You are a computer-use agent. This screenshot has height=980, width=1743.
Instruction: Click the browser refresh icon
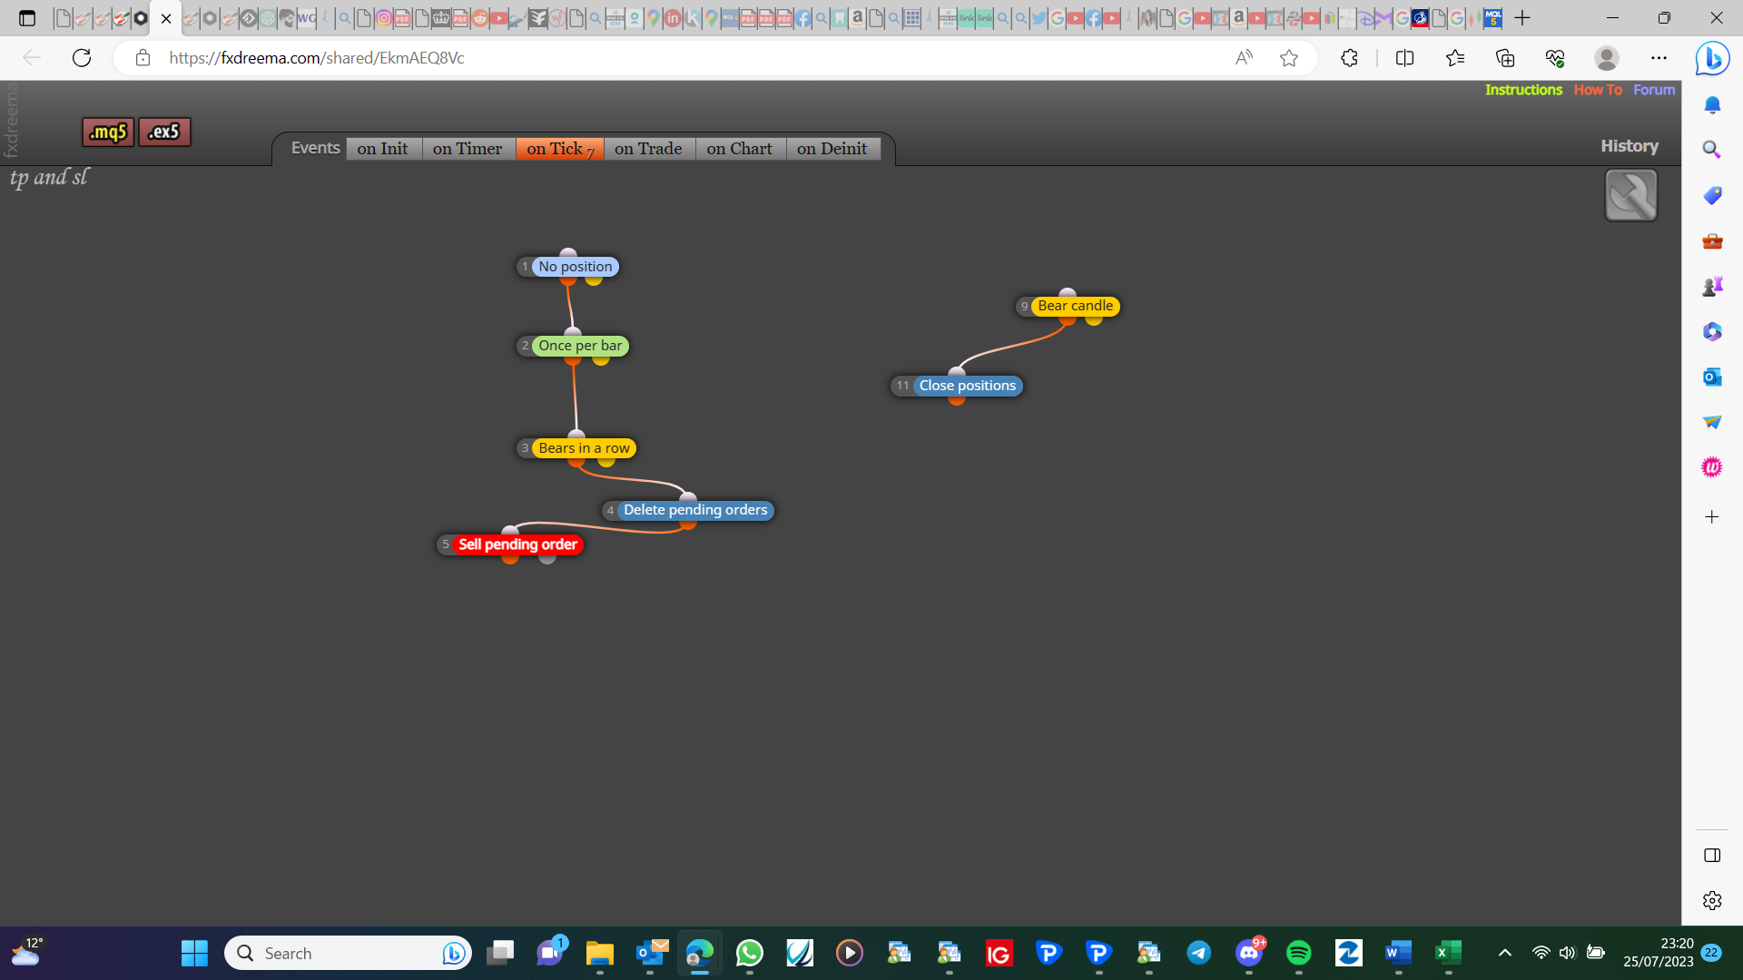click(82, 58)
